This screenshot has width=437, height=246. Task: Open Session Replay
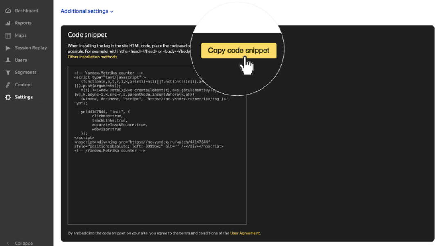(x=31, y=48)
